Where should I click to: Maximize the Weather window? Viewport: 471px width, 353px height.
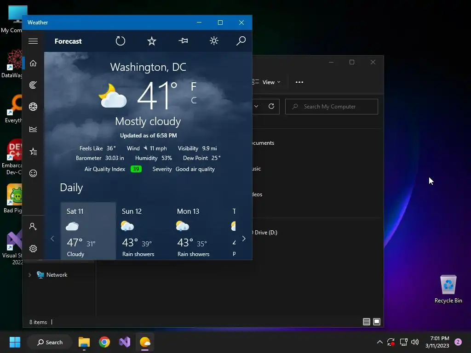pyautogui.click(x=220, y=23)
